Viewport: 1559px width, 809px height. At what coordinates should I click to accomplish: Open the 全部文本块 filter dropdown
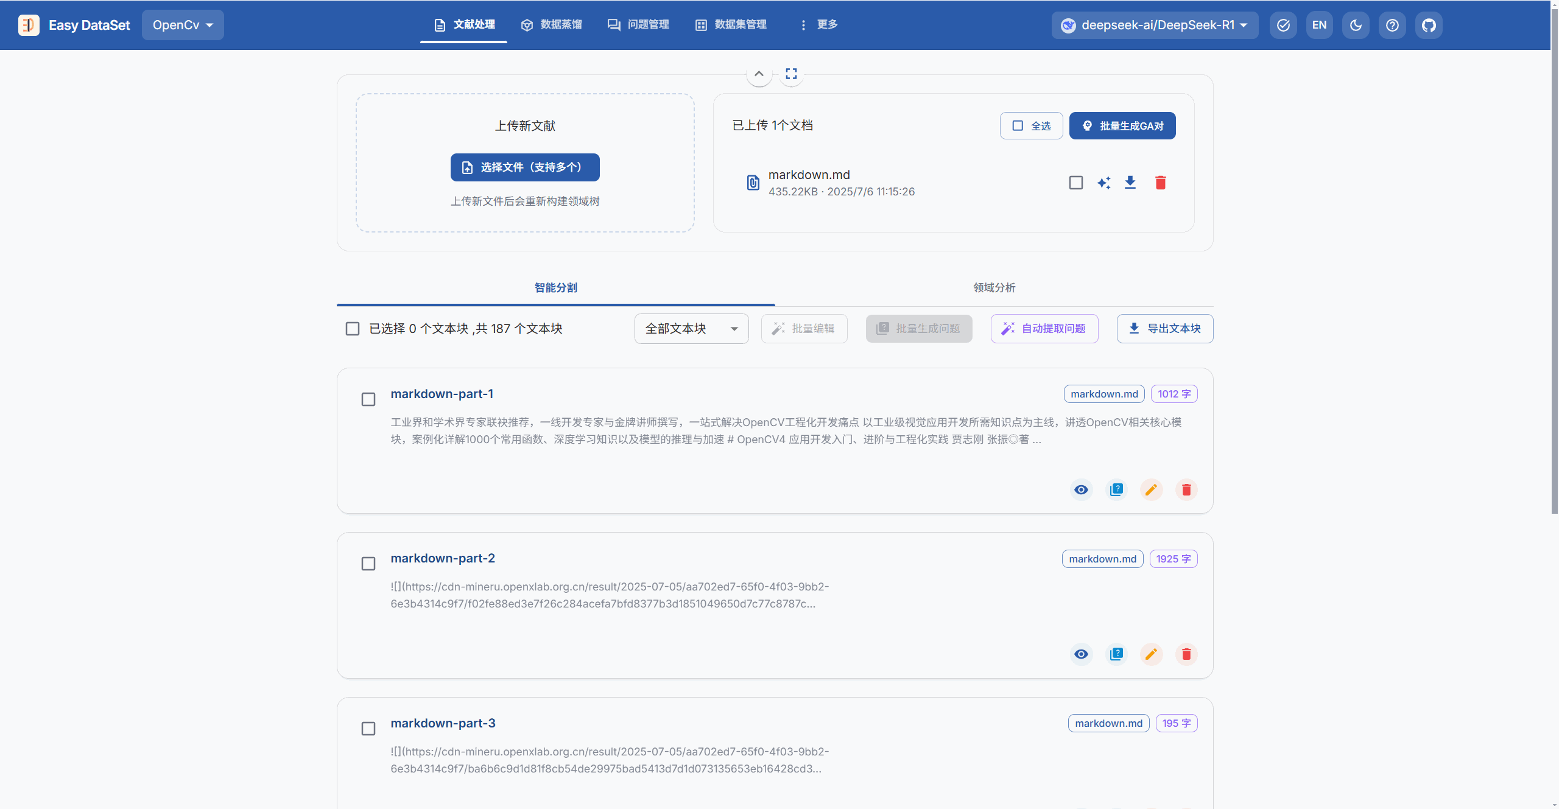coord(691,329)
